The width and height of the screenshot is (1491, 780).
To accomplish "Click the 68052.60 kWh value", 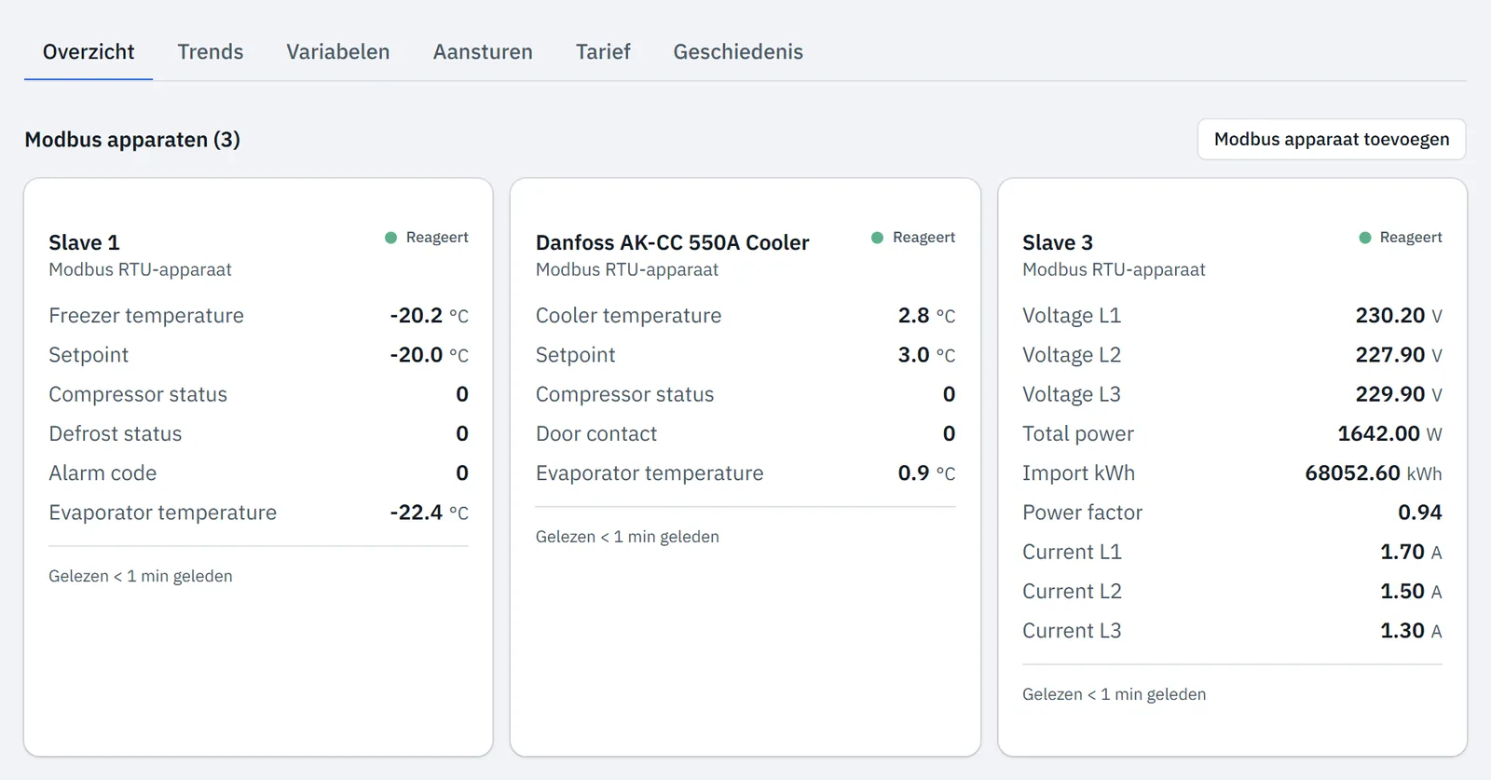I will [1374, 473].
